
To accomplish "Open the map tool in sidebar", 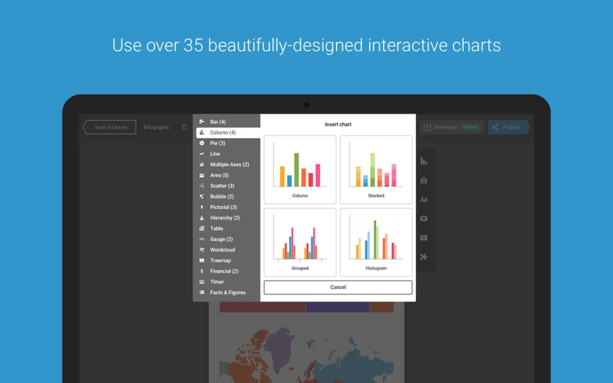I will (423, 180).
